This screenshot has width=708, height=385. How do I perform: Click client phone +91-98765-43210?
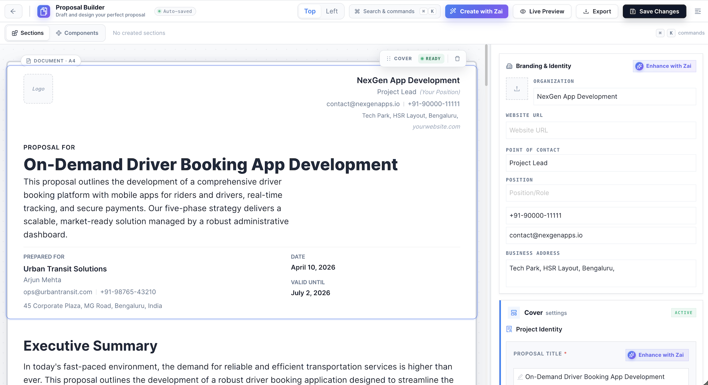(x=128, y=292)
